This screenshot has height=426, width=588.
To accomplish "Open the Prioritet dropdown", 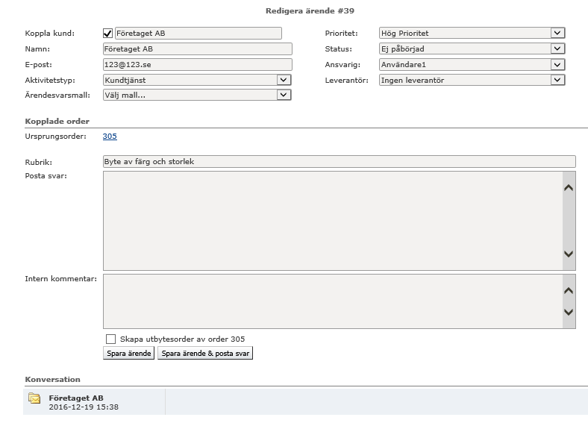I will pos(472,33).
